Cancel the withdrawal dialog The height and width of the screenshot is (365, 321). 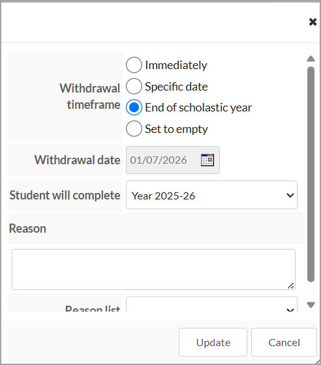(x=284, y=342)
